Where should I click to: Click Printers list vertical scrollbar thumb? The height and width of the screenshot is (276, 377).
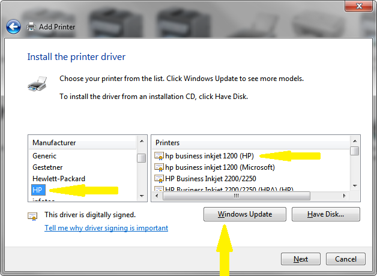(355, 151)
